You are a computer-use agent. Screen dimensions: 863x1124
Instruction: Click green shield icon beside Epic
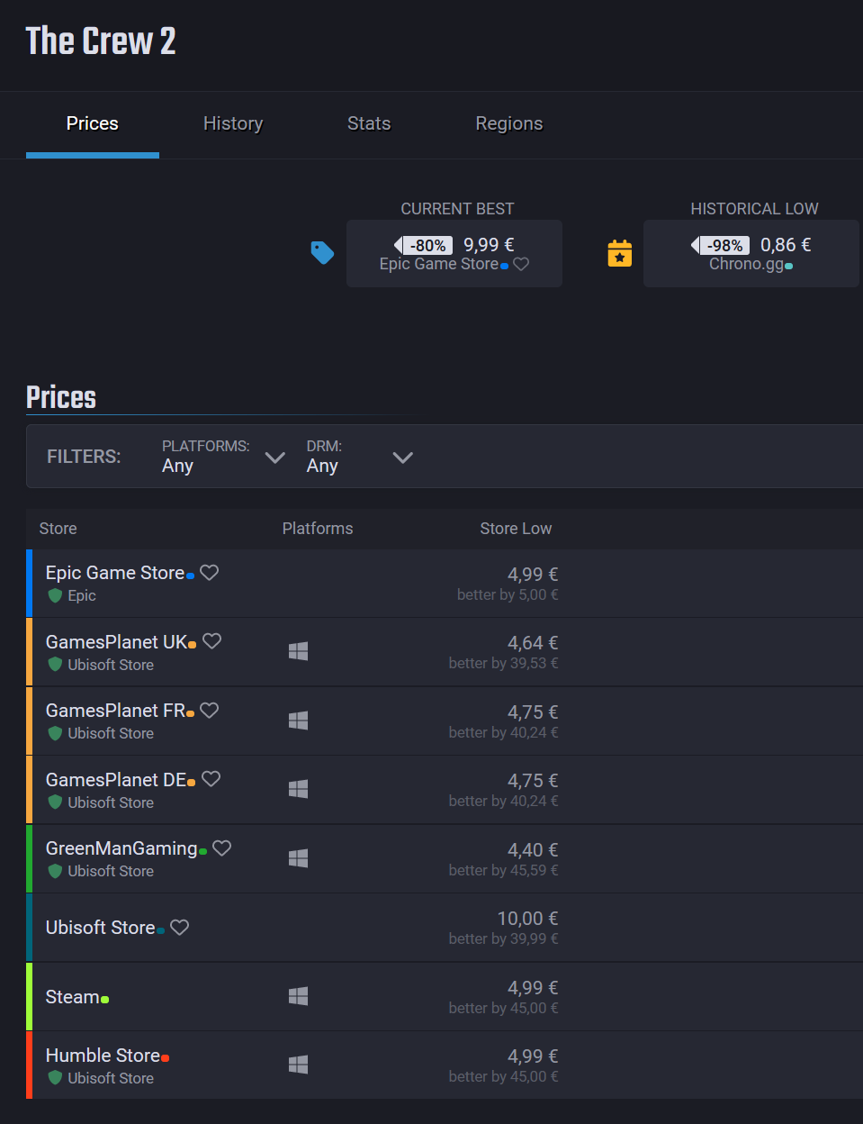pyautogui.click(x=55, y=595)
